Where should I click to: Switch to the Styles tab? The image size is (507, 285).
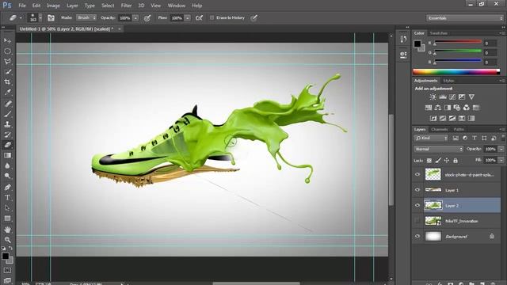[448, 81]
